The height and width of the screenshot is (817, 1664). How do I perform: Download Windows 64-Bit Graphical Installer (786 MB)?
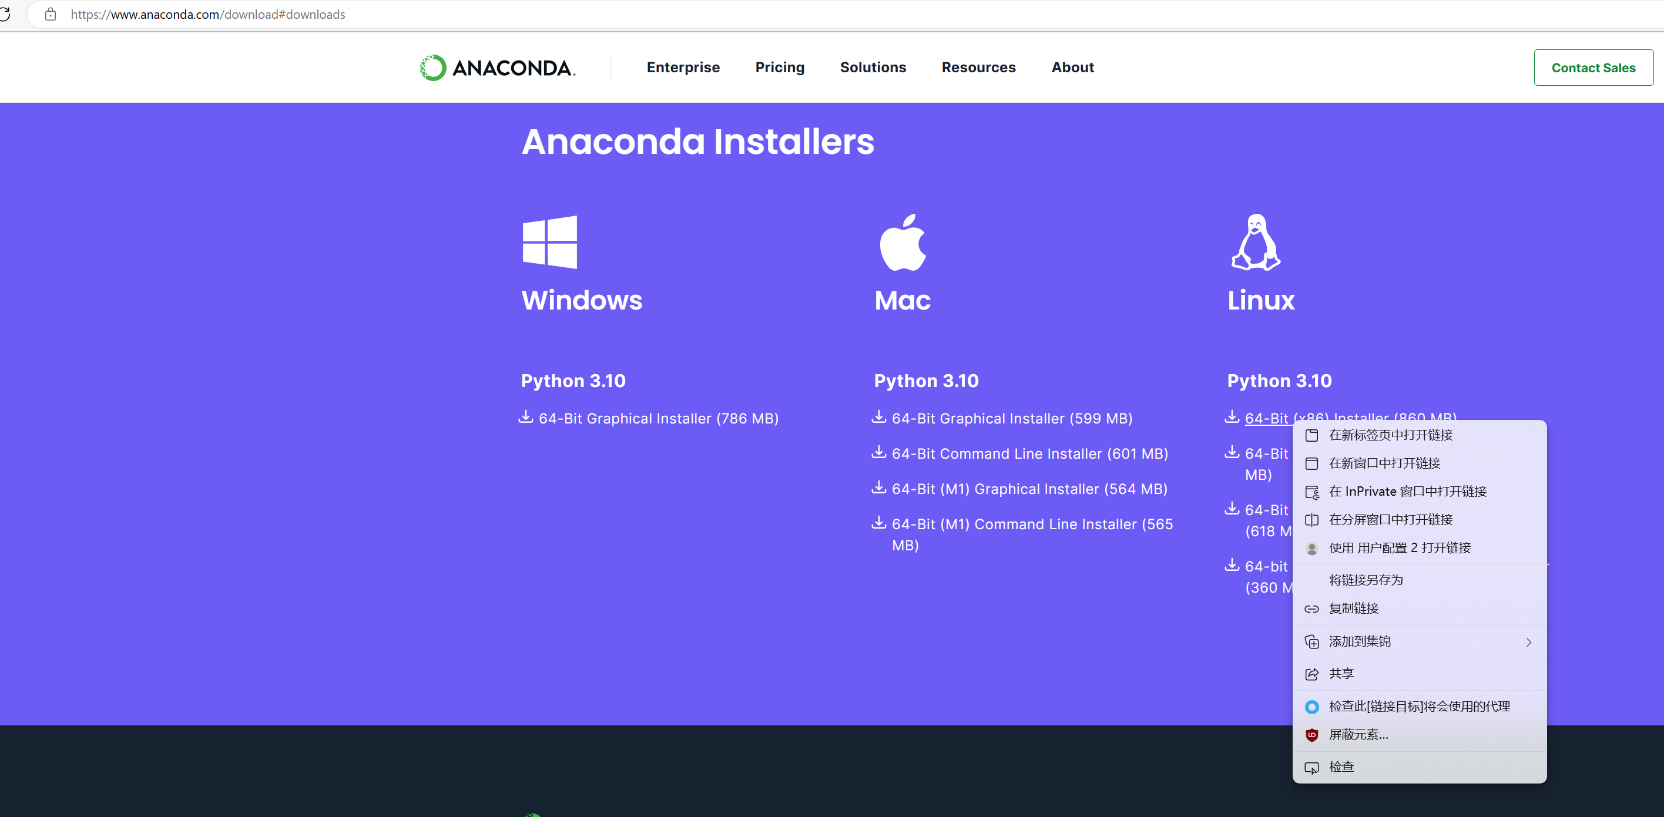point(658,419)
